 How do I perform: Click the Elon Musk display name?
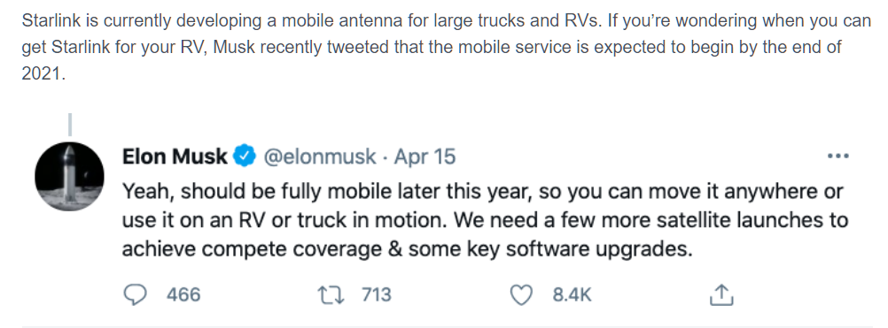(175, 156)
